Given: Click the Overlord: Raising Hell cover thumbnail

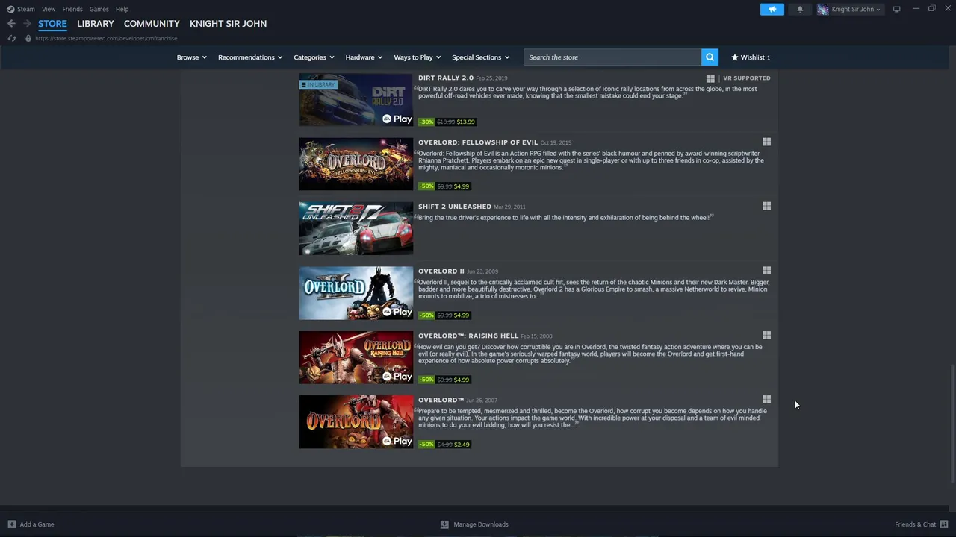Looking at the screenshot, I should (x=356, y=357).
